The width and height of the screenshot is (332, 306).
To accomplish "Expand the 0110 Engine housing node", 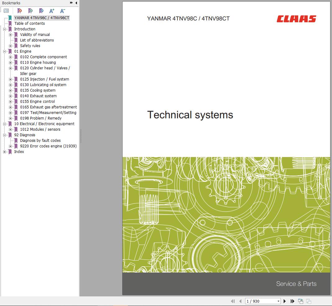I will click(x=10, y=63).
